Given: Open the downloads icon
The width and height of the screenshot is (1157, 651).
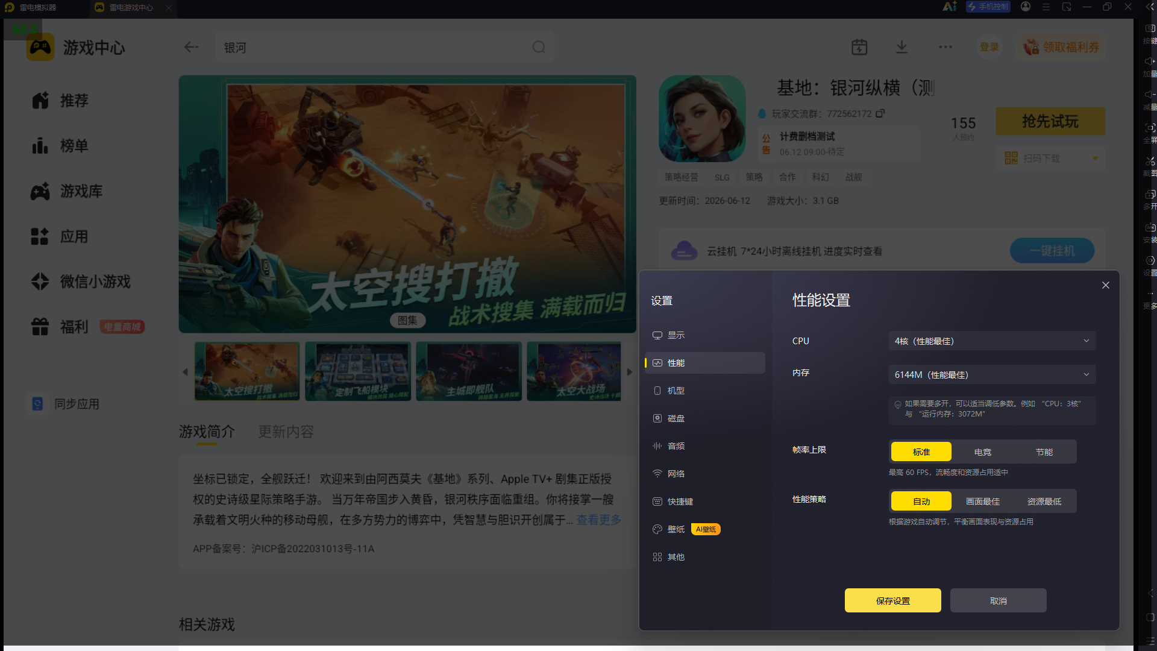Looking at the screenshot, I should [x=901, y=47].
